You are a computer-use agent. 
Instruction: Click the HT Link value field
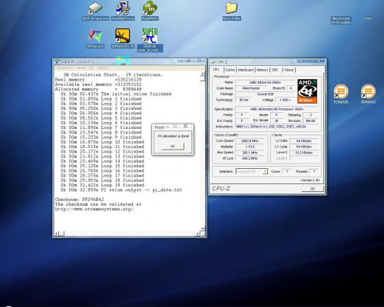pos(250,159)
